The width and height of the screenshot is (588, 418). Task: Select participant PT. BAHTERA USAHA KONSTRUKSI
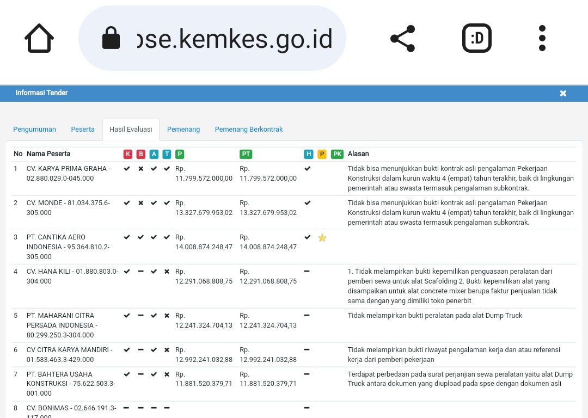click(71, 384)
